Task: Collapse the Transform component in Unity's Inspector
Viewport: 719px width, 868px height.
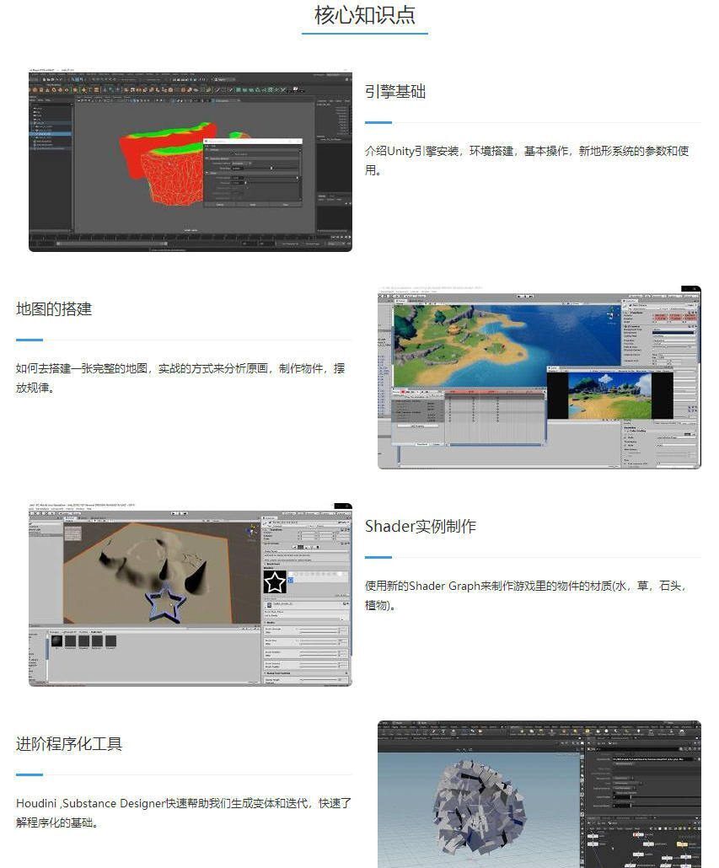Action: 625,312
